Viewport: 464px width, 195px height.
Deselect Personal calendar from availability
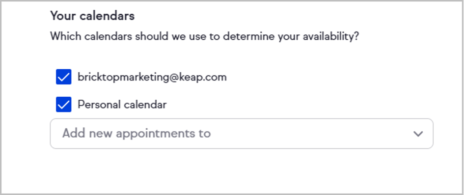point(64,105)
